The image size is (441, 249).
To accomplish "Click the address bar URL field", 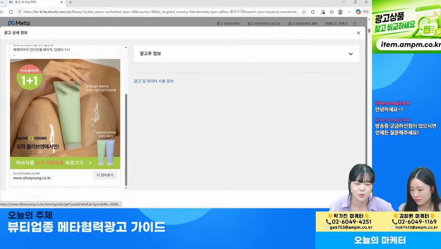I will click(161, 12).
